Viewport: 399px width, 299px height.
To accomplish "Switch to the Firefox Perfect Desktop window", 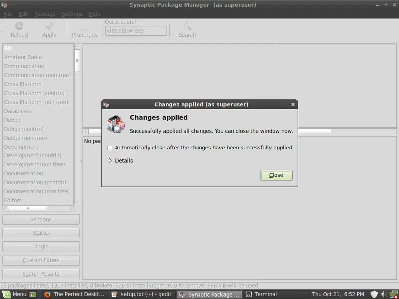I will coord(74,294).
